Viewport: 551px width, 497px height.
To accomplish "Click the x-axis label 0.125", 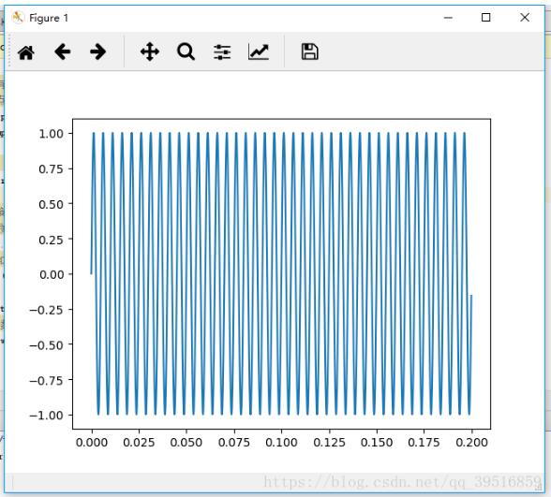I will (x=329, y=442).
